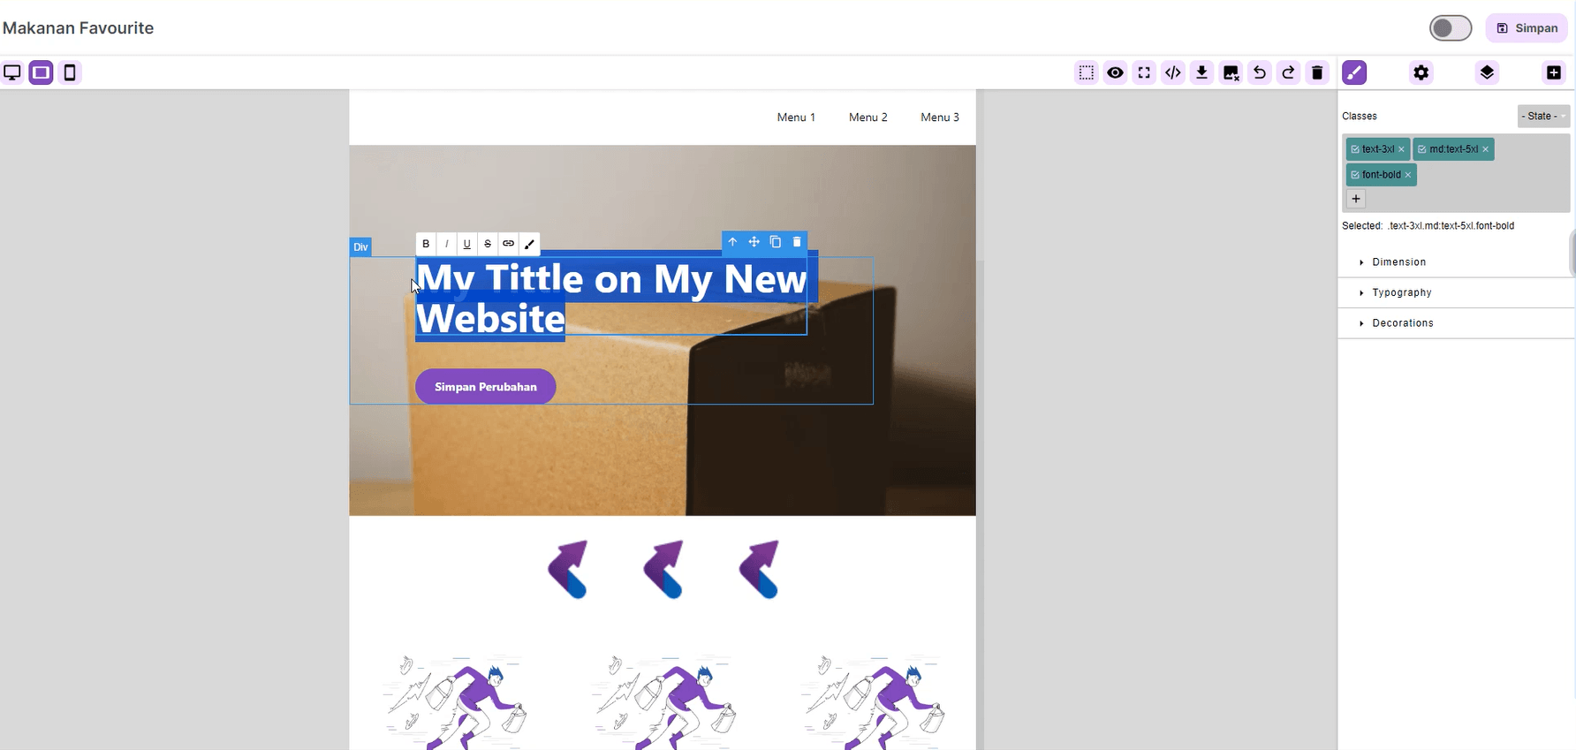Open the gear settings panel
This screenshot has width=1576, height=750.
(x=1421, y=72)
